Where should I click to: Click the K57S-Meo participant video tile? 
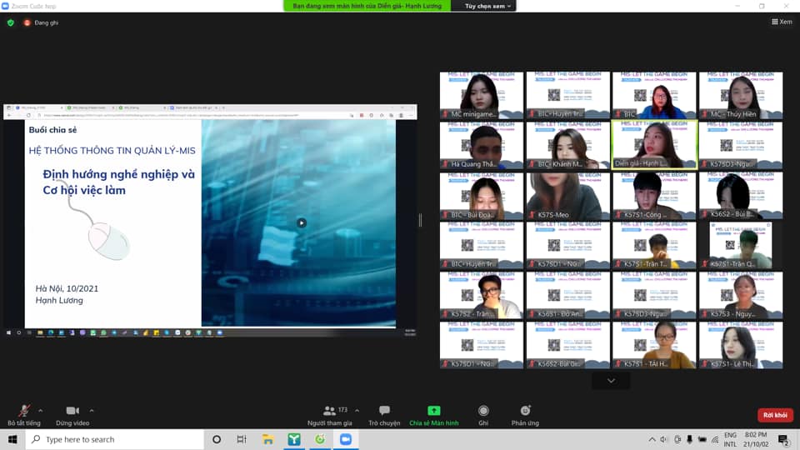coord(567,196)
